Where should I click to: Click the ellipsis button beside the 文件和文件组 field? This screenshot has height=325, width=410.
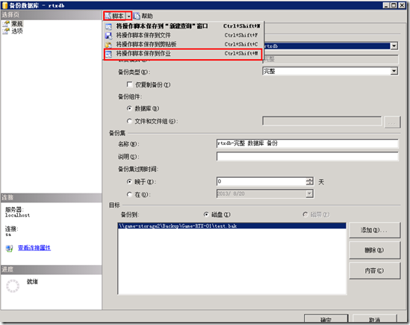(392, 122)
